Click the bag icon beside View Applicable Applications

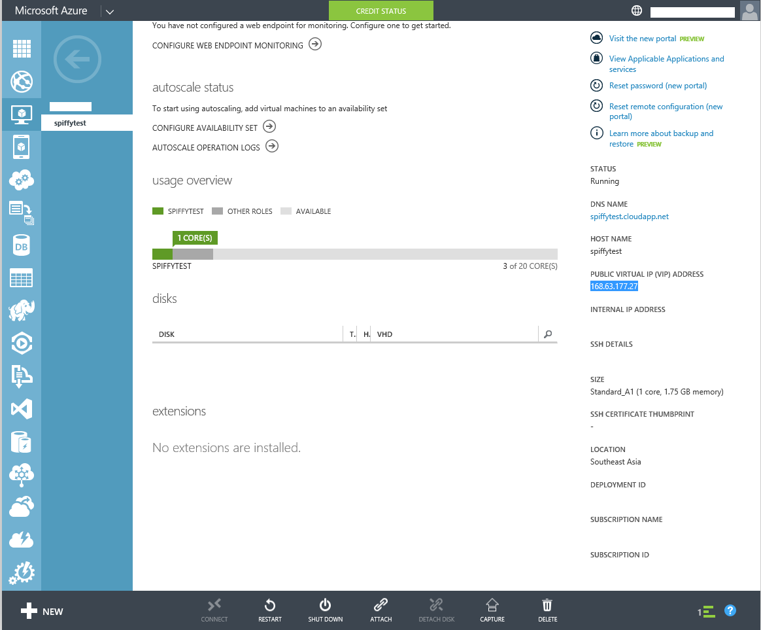pyautogui.click(x=596, y=58)
